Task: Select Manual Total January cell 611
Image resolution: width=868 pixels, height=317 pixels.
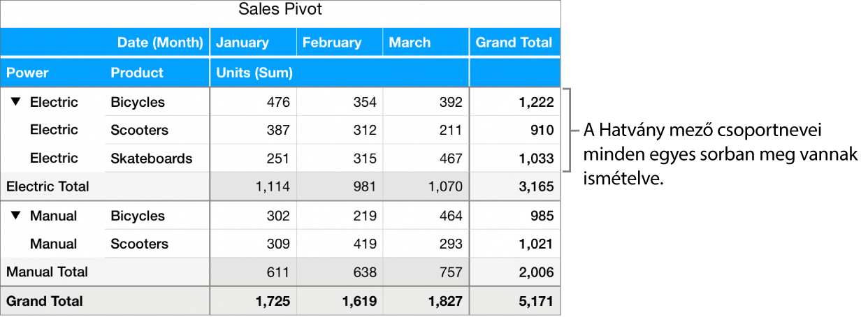Action: [278, 272]
